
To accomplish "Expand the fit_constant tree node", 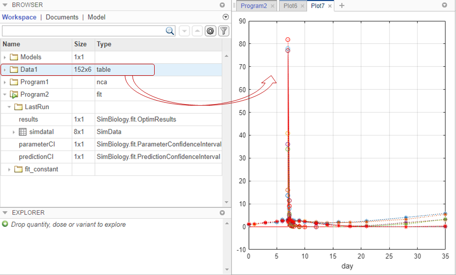I will point(9,169).
